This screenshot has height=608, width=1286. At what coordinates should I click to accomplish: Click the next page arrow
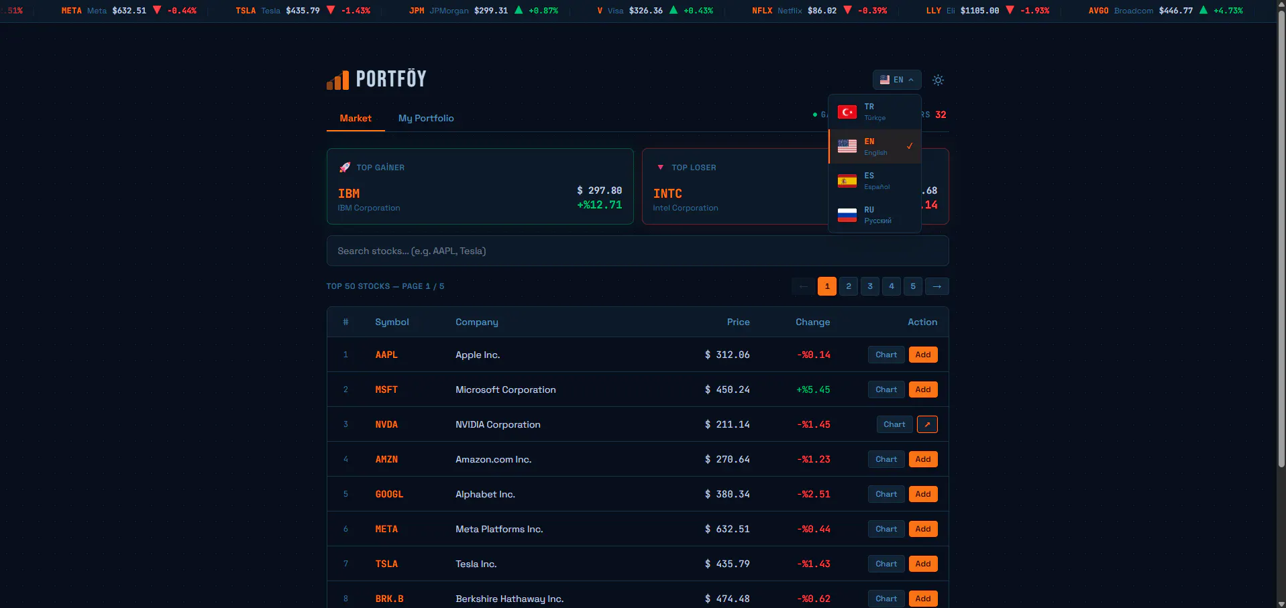click(x=937, y=286)
